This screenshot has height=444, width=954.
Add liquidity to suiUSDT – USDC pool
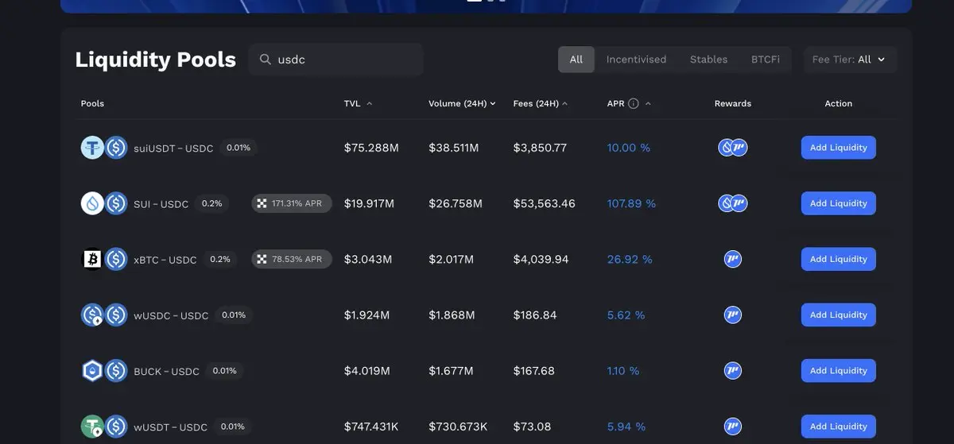(x=838, y=148)
